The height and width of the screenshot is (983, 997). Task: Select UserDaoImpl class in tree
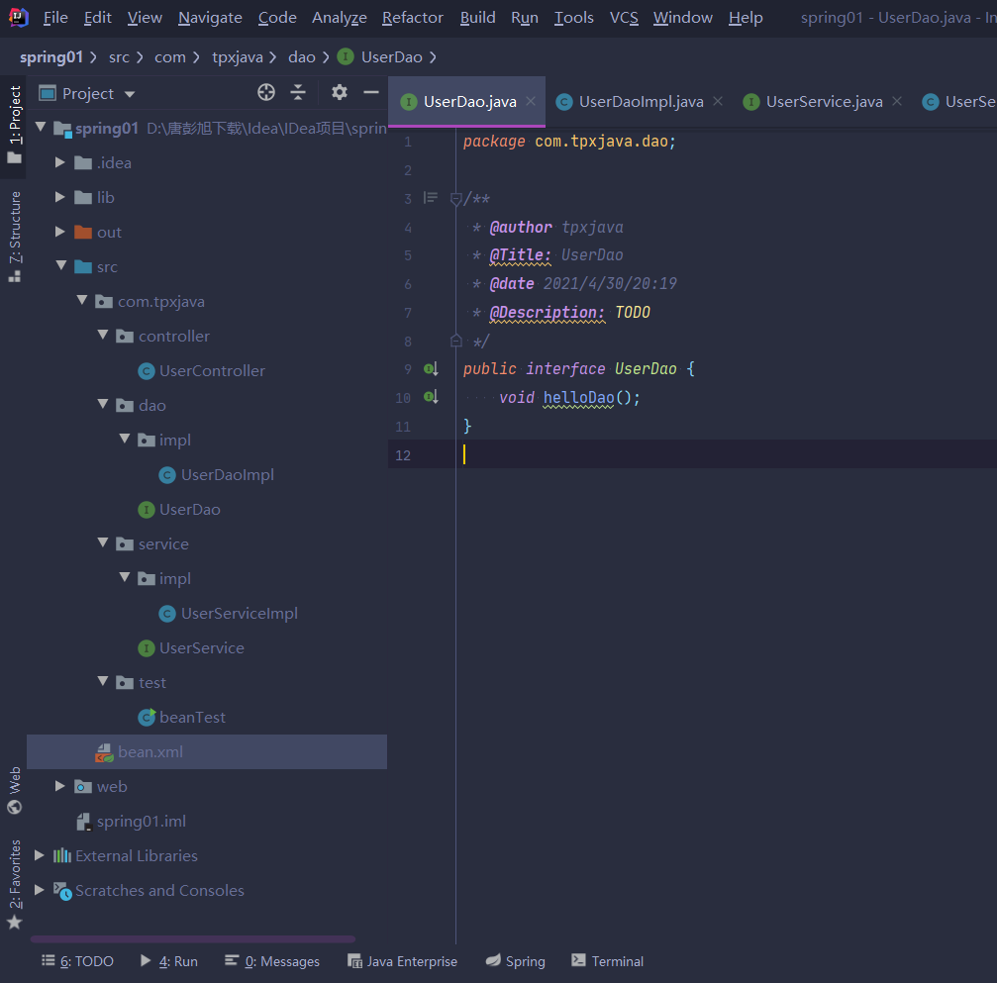click(x=227, y=475)
